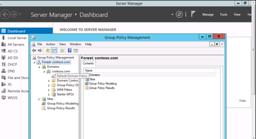256x139 pixels.
Task: Click Hide link in welcome tile
Action: click(x=242, y=101)
